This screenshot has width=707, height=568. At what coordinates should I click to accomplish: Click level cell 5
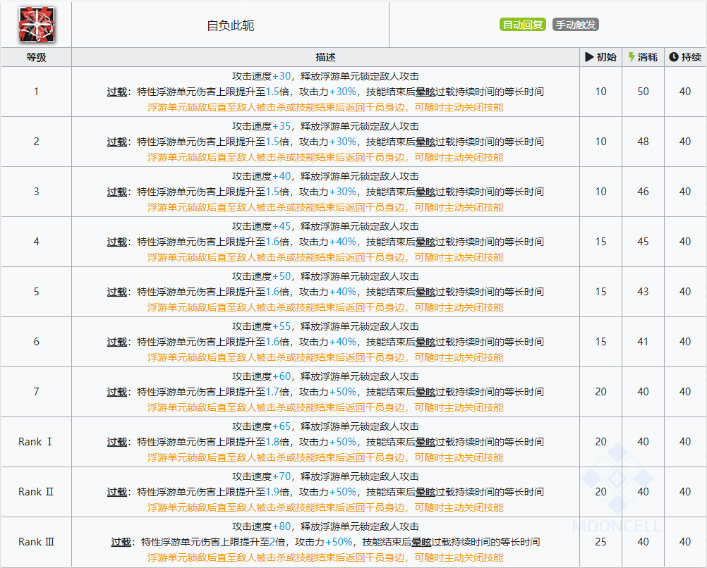point(36,292)
